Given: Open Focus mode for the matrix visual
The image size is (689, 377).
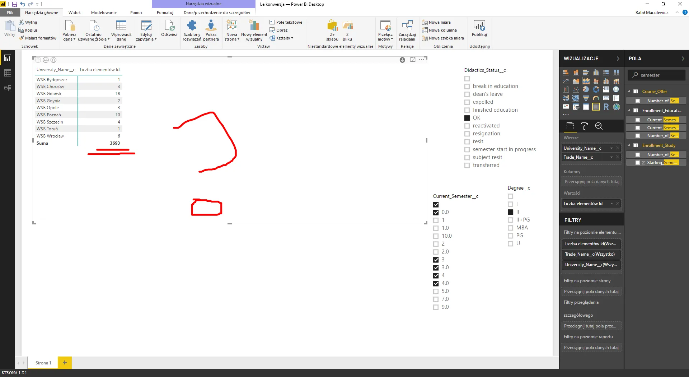Looking at the screenshot, I should (413, 60).
